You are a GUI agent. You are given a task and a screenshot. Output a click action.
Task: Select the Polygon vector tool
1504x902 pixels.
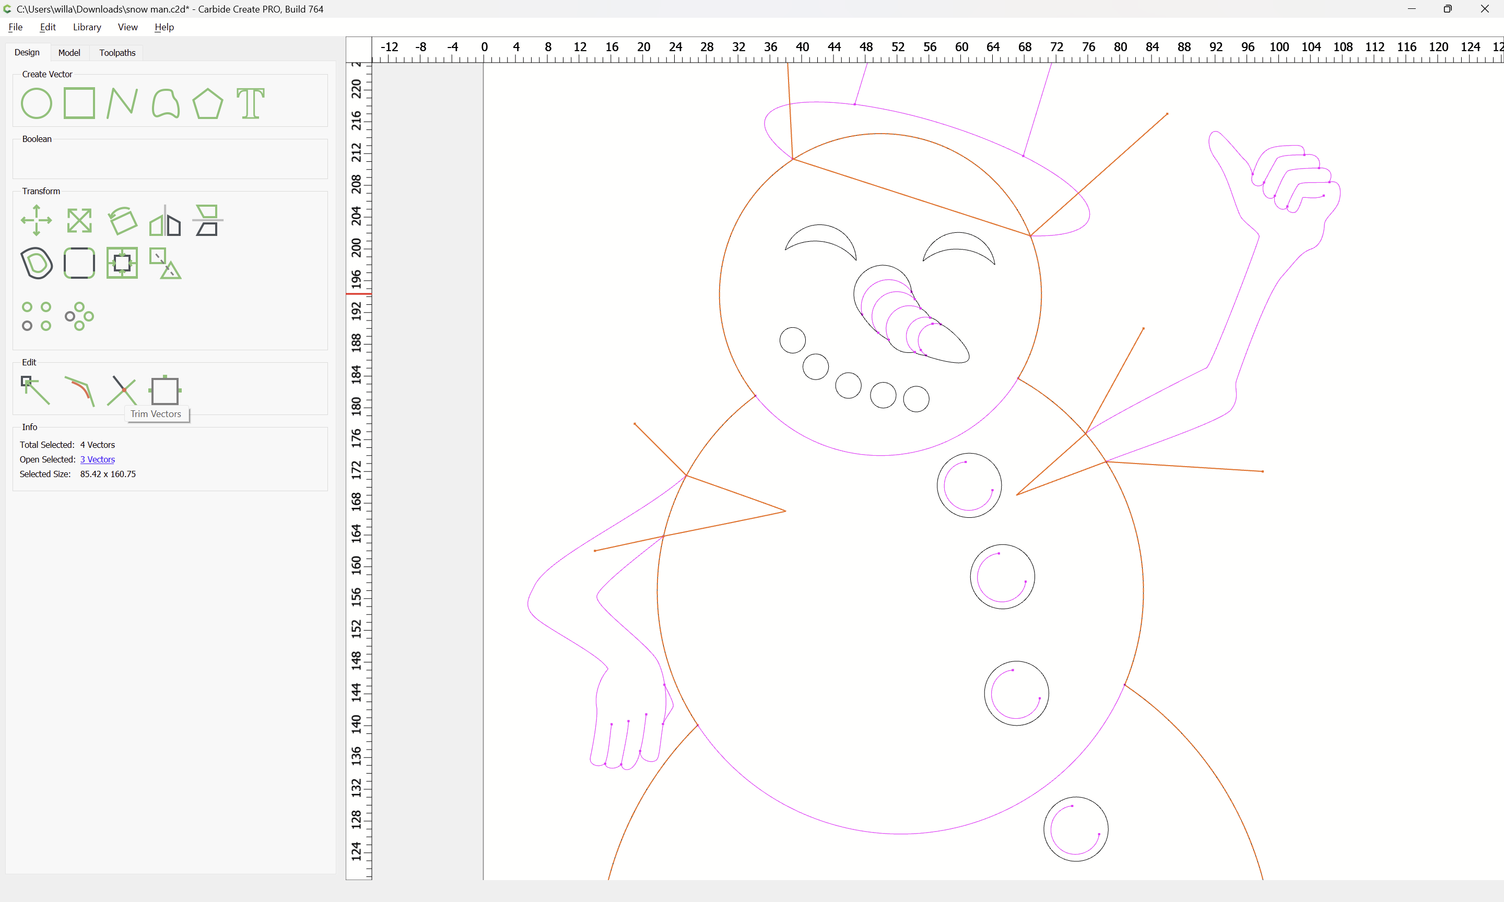pos(208,103)
